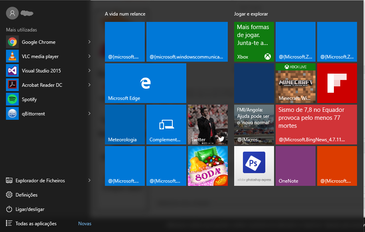Open the Xbox tile
Screen dimensions: 365x232
tap(254, 42)
